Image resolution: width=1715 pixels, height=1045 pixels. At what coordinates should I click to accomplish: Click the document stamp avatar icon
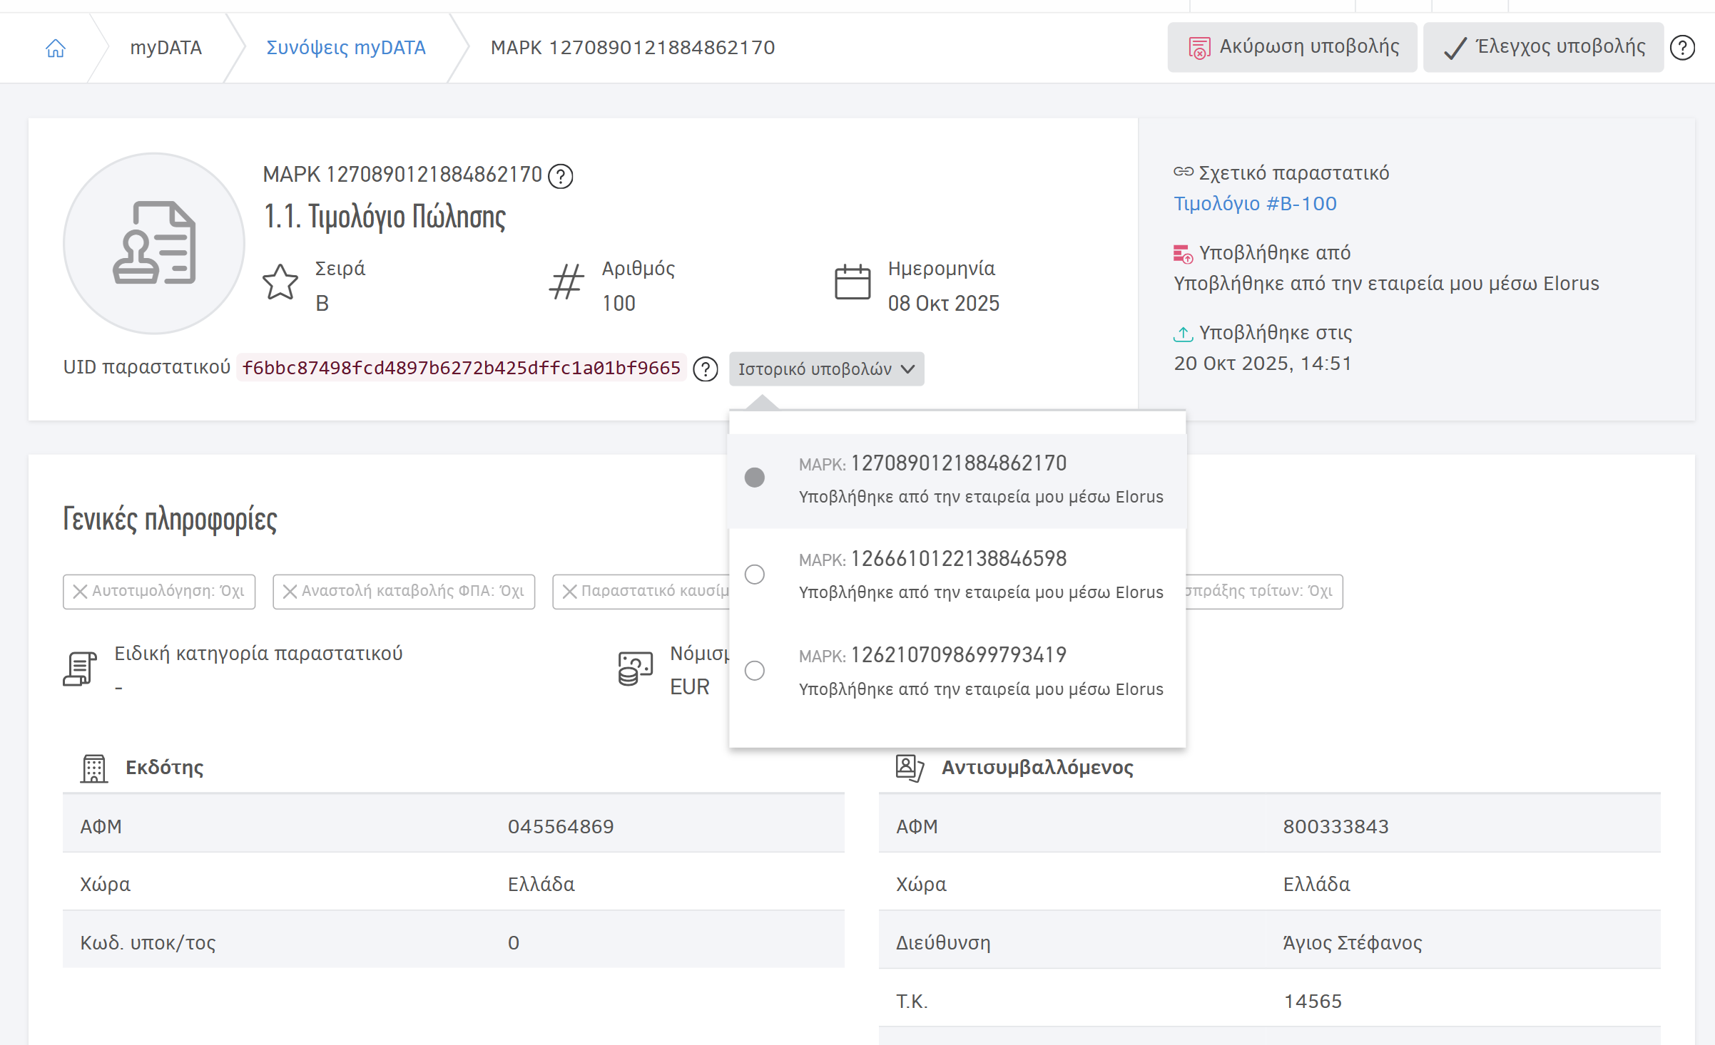[154, 243]
